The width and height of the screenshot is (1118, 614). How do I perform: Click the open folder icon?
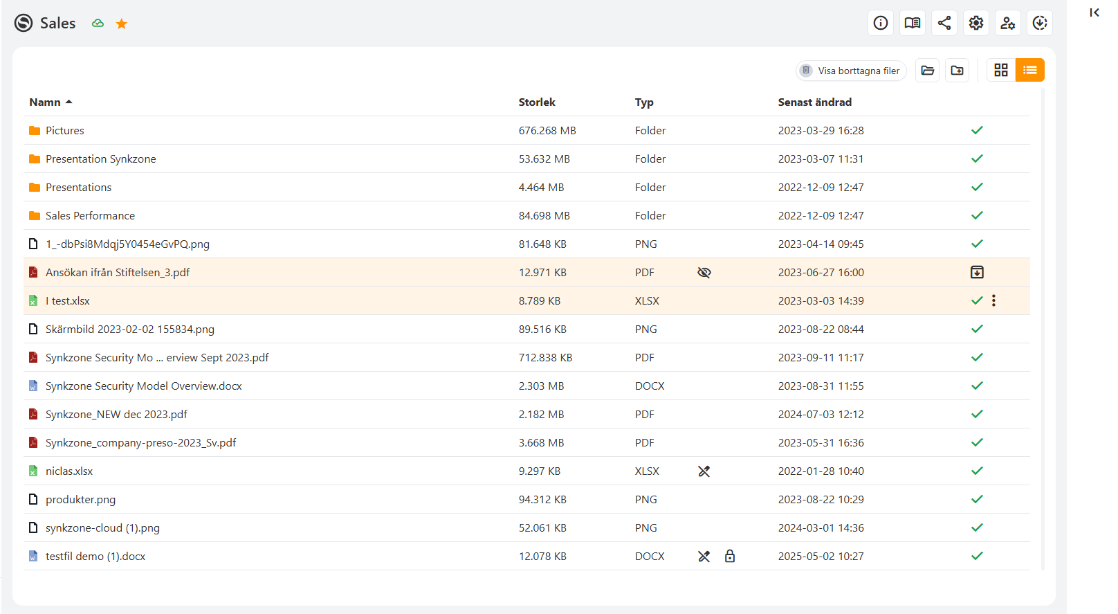pyautogui.click(x=928, y=70)
